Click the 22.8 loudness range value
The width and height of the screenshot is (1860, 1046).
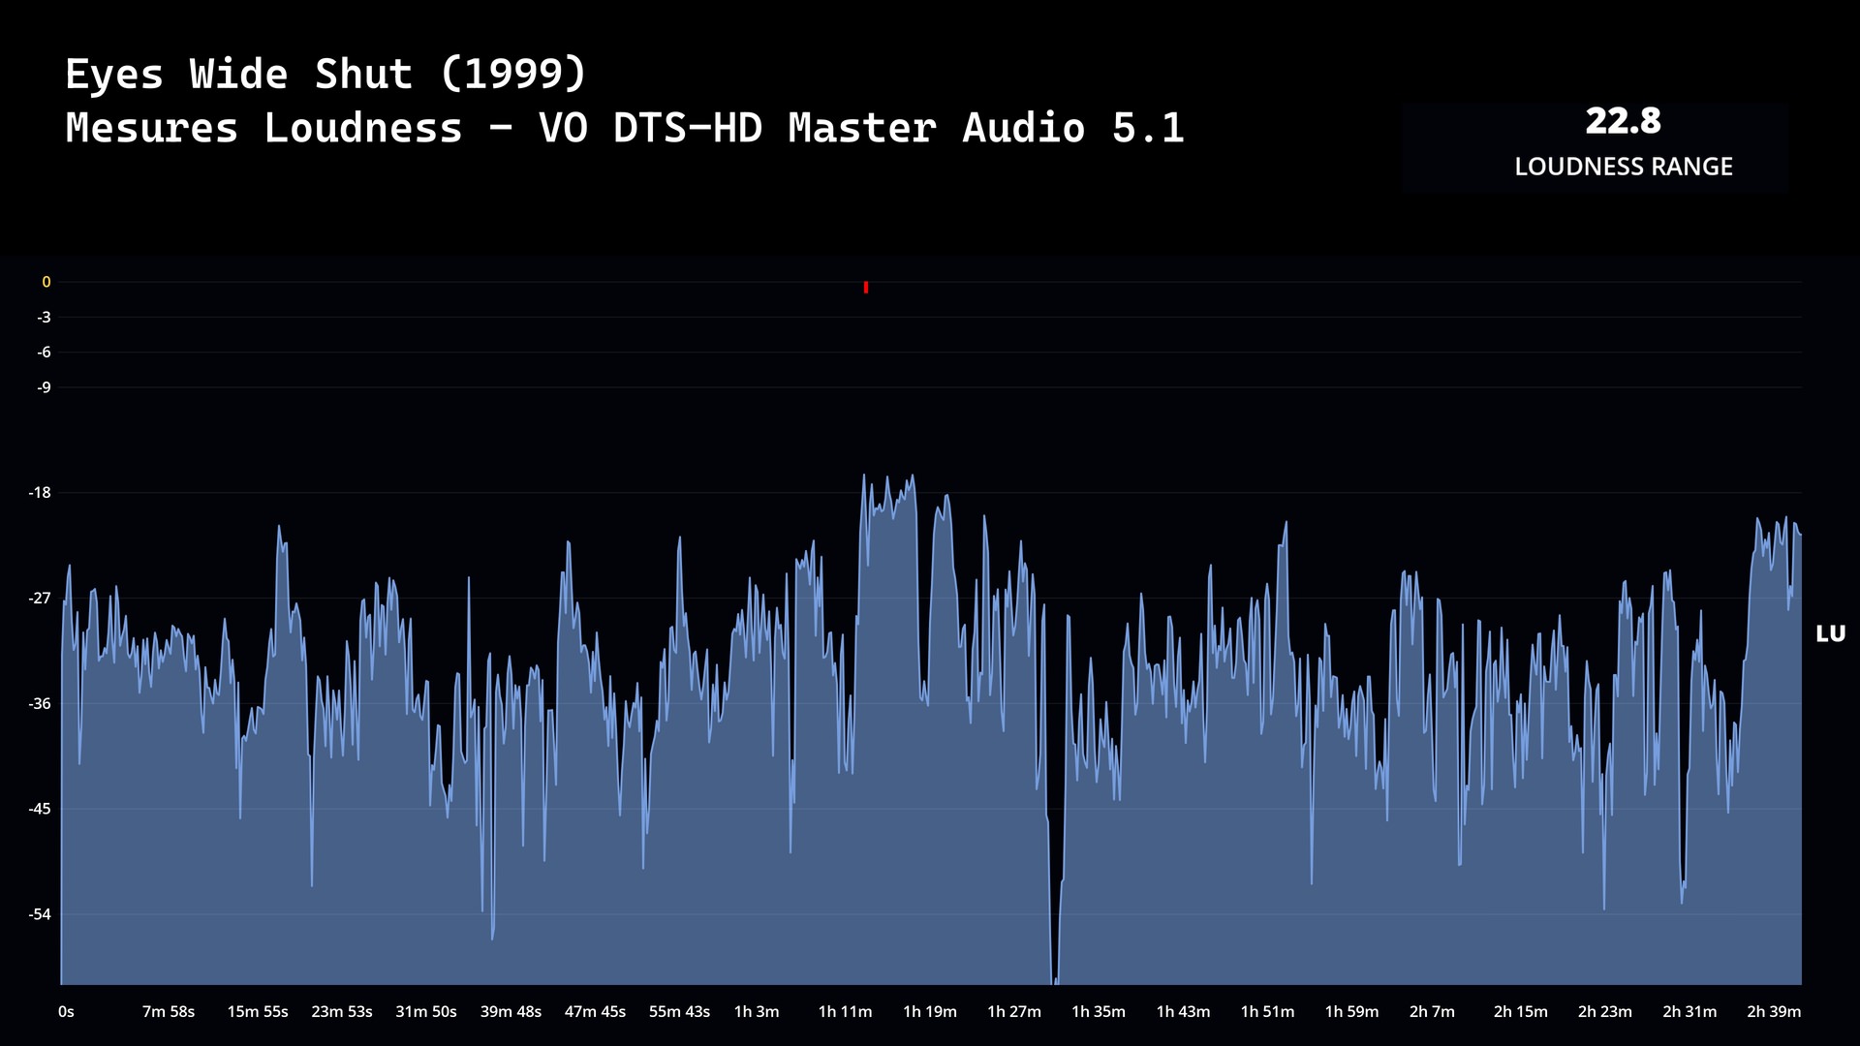1623,122
